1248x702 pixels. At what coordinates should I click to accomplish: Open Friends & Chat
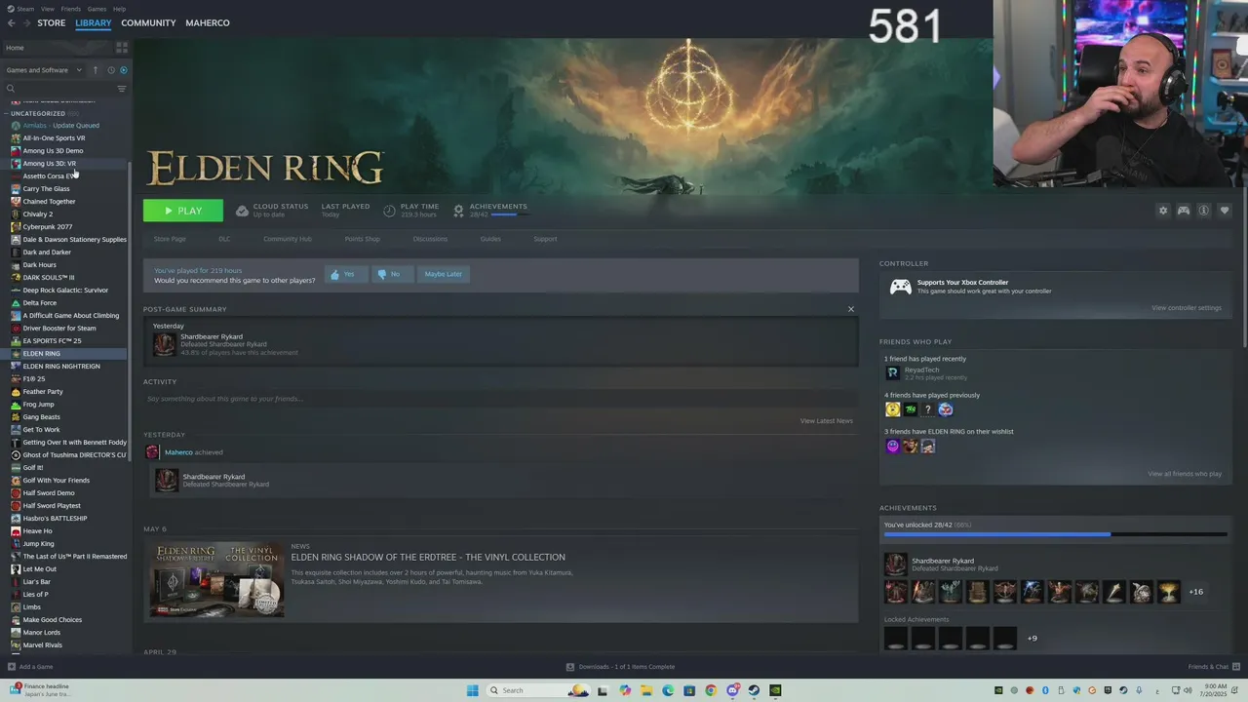pyautogui.click(x=1214, y=667)
